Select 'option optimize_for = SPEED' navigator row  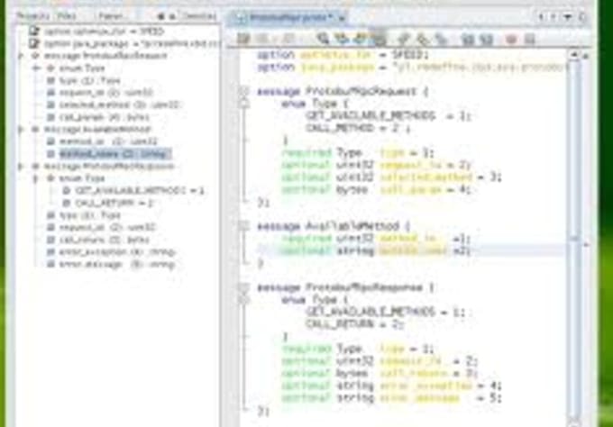pyautogui.click(x=104, y=31)
